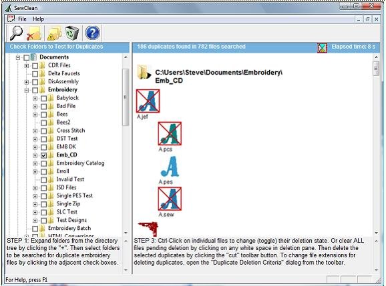Expand the Bees folder node
The image size is (386, 286).
[x=35, y=115]
